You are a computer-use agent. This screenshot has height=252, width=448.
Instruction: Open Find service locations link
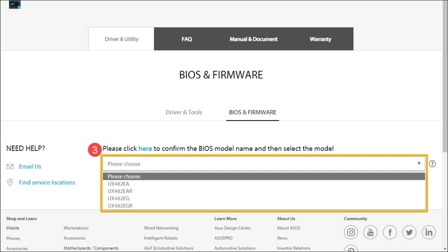click(x=47, y=182)
